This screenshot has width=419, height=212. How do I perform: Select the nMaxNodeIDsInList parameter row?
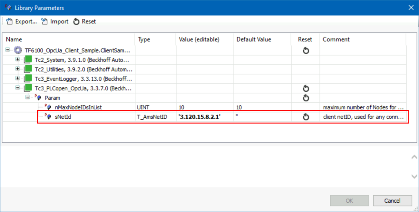tap(78, 107)
